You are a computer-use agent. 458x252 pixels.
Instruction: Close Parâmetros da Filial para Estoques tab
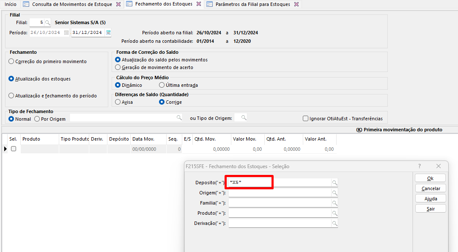pyautogui.click(x=296, y=4)
